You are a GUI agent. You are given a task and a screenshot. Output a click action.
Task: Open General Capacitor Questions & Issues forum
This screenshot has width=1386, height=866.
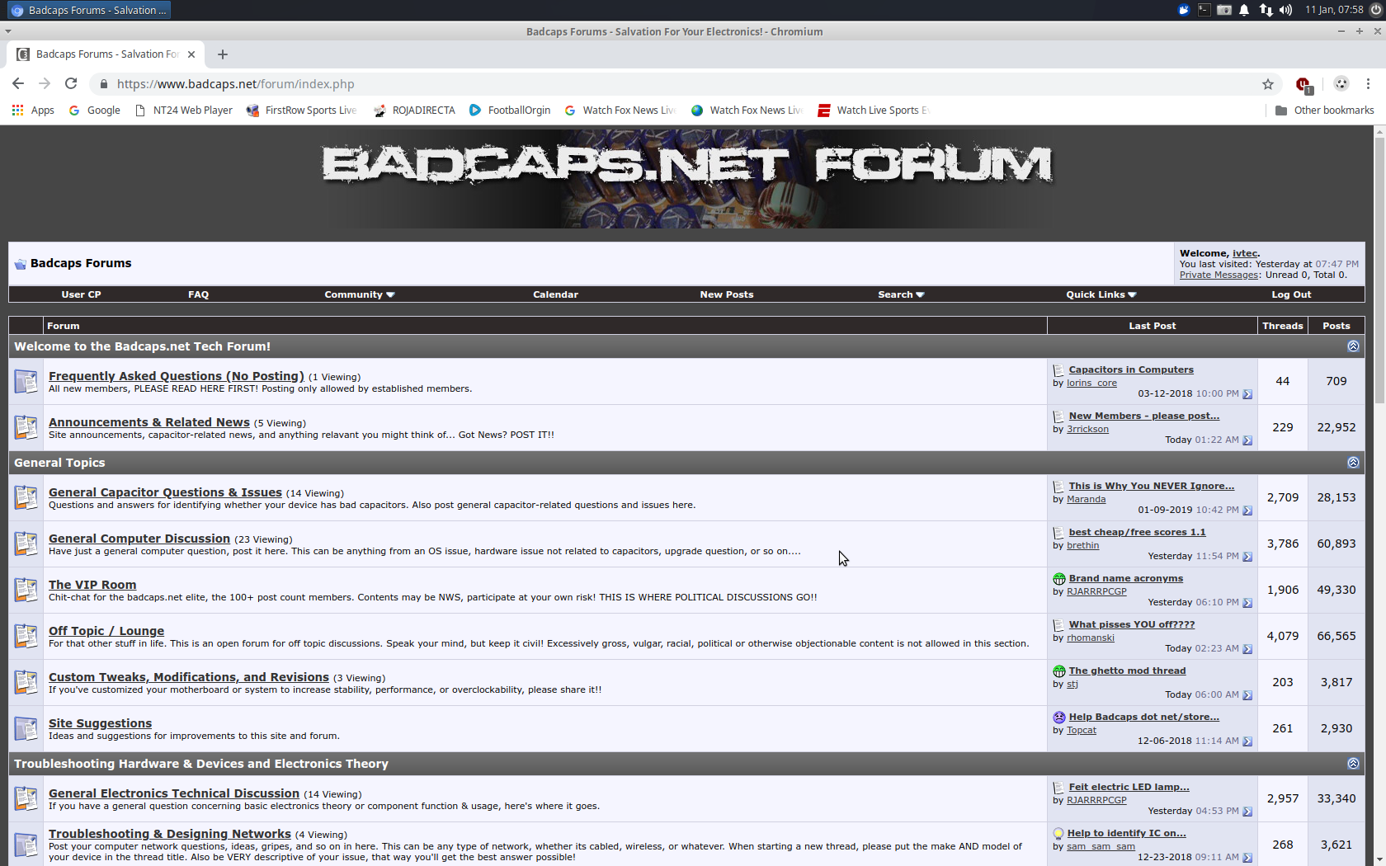165,492
